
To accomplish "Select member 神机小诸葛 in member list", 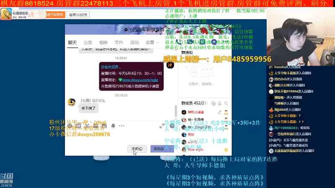I will 196,112.
